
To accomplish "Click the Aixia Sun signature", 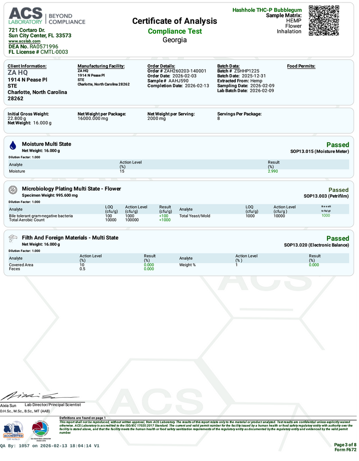I will click(x=40, y=396).
